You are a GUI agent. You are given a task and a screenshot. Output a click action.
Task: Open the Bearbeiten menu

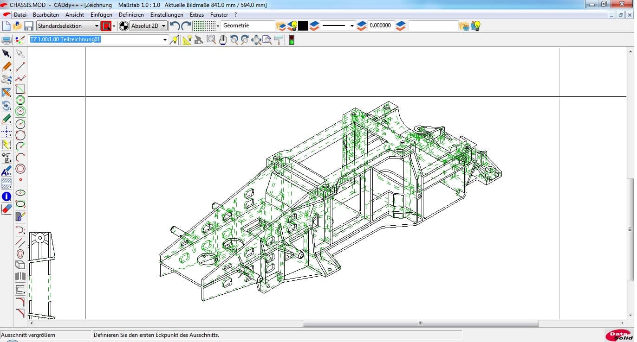(x=45, y=15)
